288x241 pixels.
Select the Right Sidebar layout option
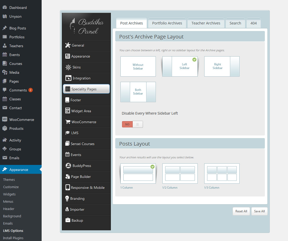coord(222,66)
